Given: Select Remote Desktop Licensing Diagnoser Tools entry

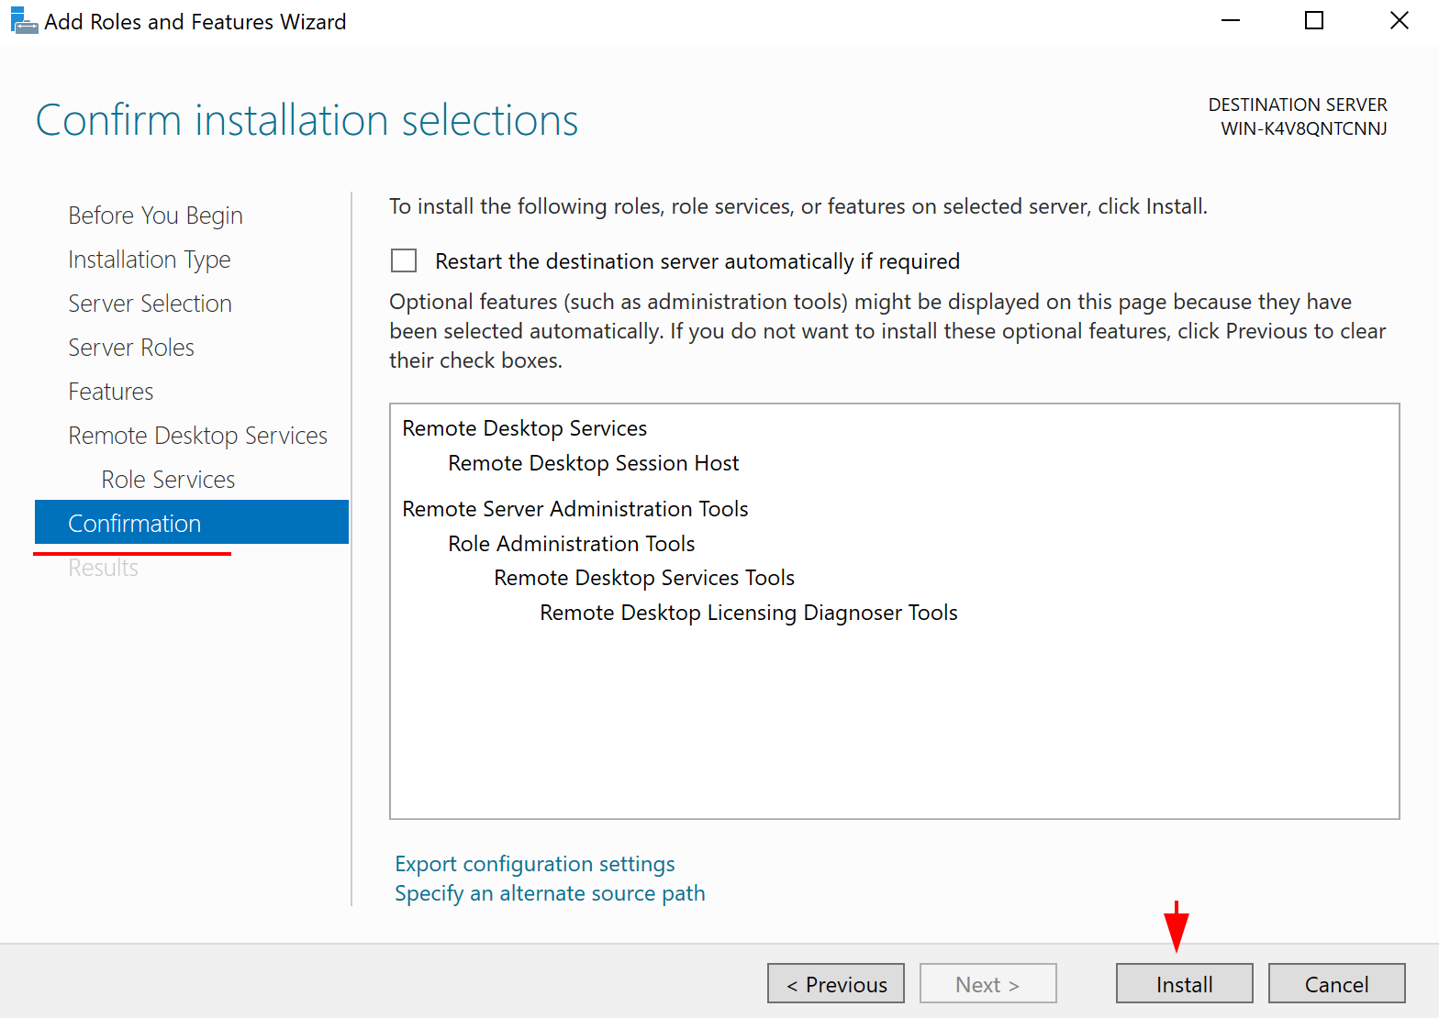Looking at the screenshot, I should (x=748, y=613).
